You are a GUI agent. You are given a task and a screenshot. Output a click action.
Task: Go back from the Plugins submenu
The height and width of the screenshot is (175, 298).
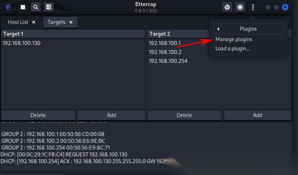point(248,29)
